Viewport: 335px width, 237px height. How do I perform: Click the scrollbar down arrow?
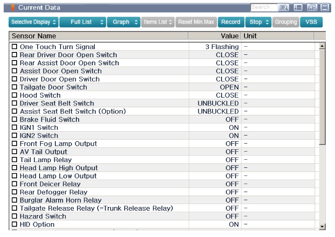[x=322, y=227]
